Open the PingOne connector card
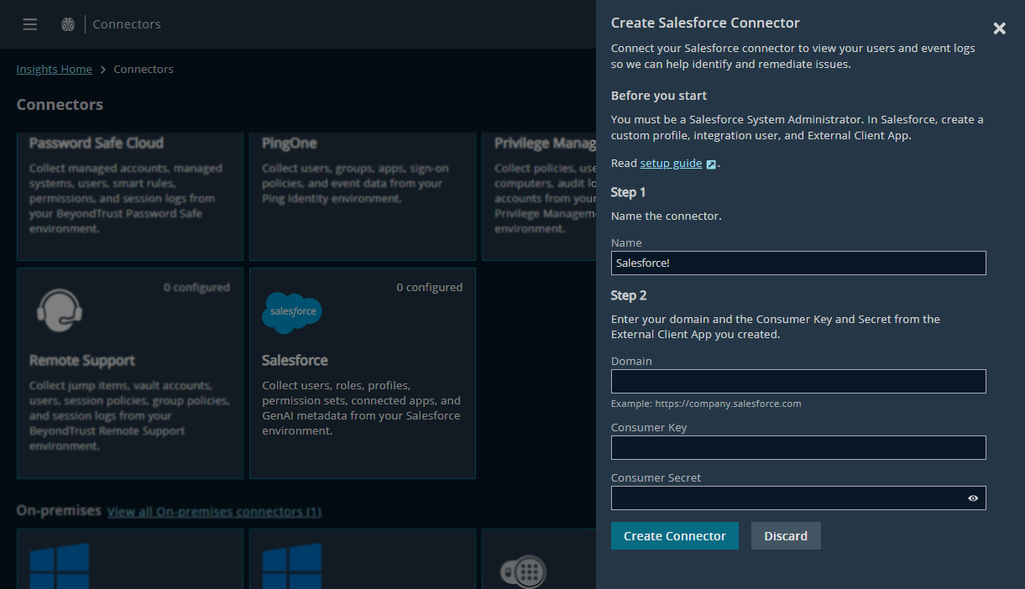Viewport: 1025px width, 589px height. [363, 196]
